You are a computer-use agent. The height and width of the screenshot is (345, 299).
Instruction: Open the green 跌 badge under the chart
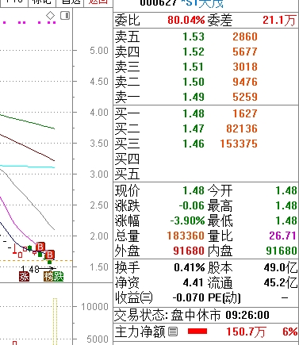59,276
